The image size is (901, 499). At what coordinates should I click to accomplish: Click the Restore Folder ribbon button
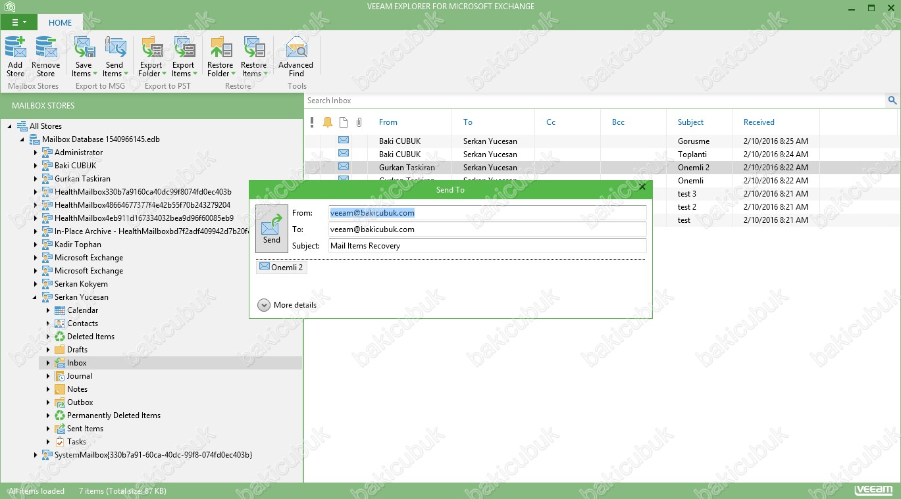[x=220, y=57]
